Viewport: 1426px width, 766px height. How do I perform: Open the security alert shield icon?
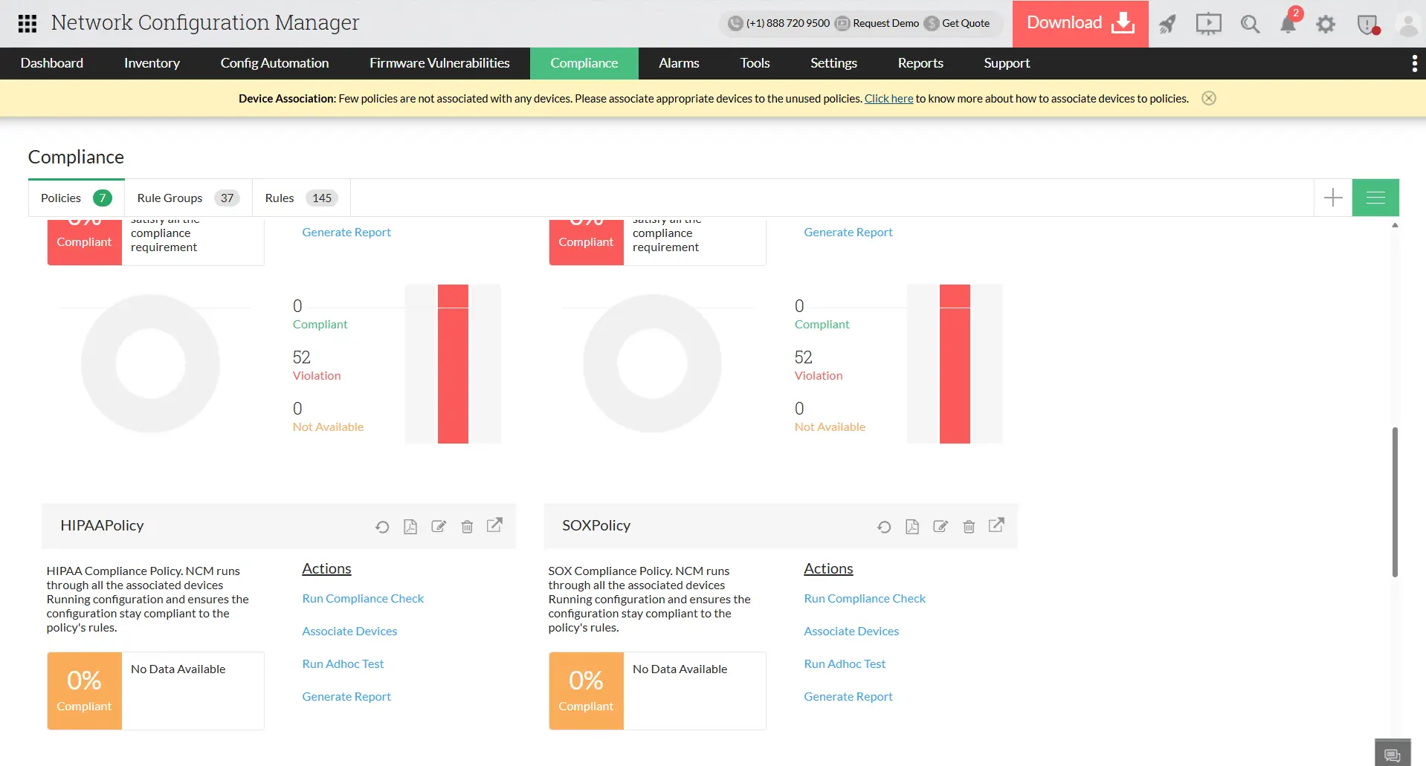click(1367, 24)
